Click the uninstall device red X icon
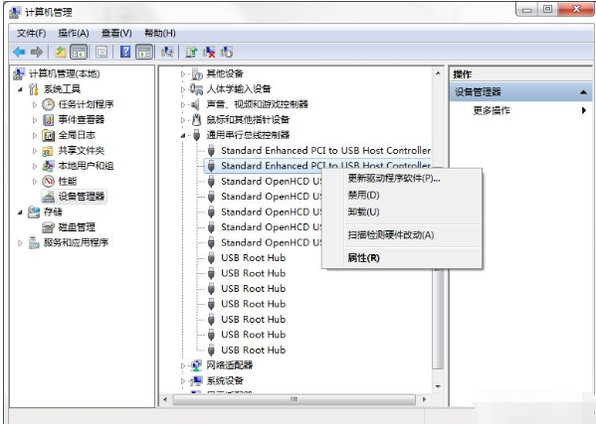The width and height of the screenshot is (596, 424). coord(209,52)
